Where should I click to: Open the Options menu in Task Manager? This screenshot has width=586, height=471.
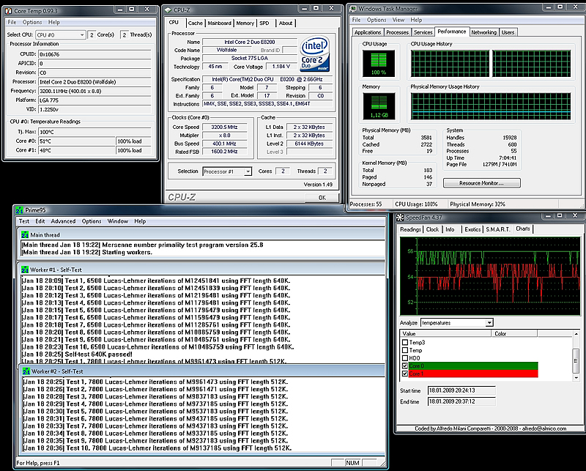pyautogui.click(x=377, y=20)
